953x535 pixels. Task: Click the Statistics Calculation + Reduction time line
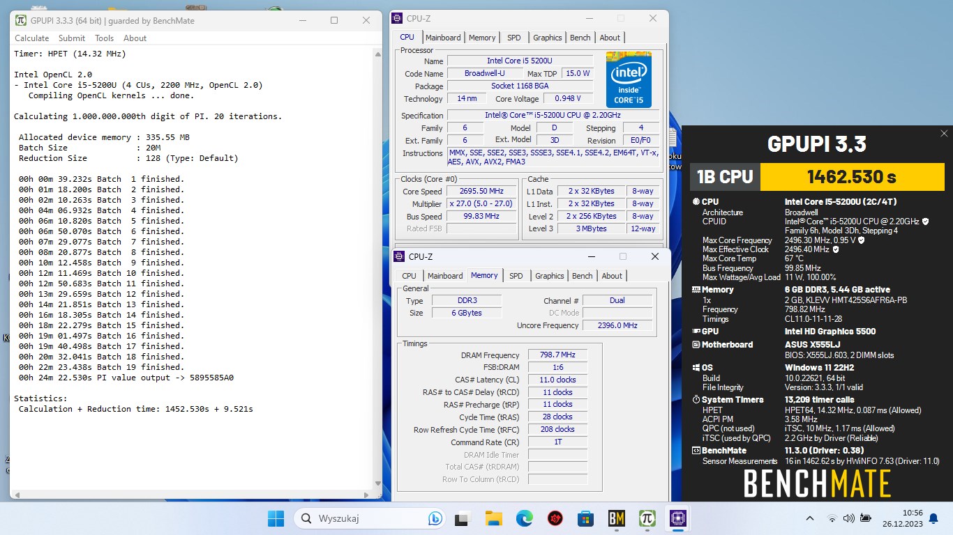click(x=135, y=409)
